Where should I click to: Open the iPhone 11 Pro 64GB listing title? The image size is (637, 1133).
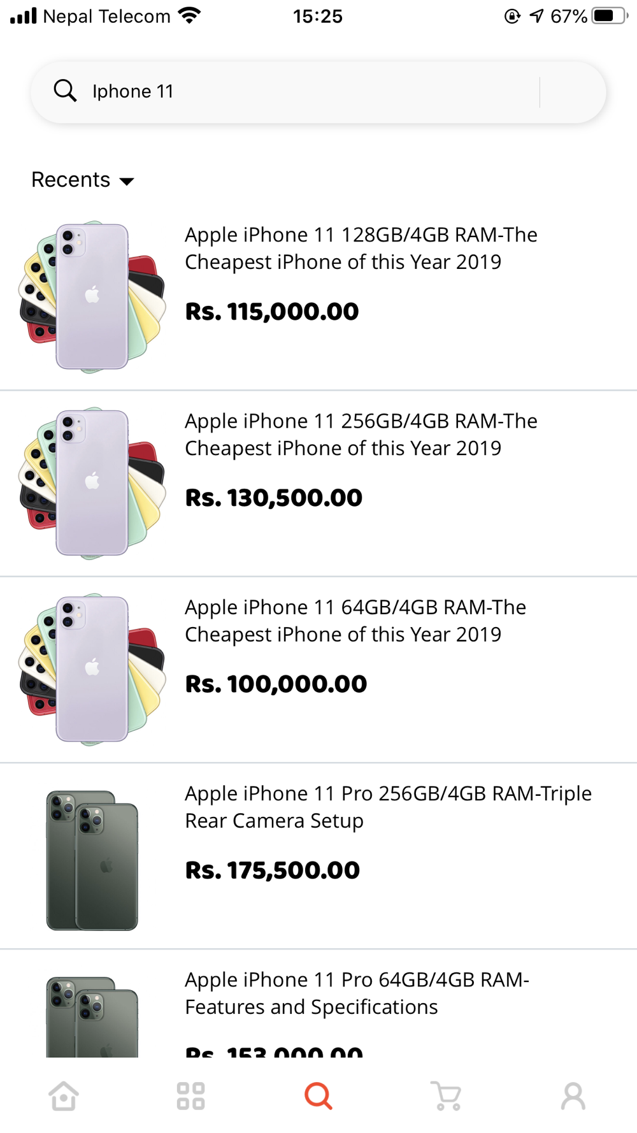357,993
